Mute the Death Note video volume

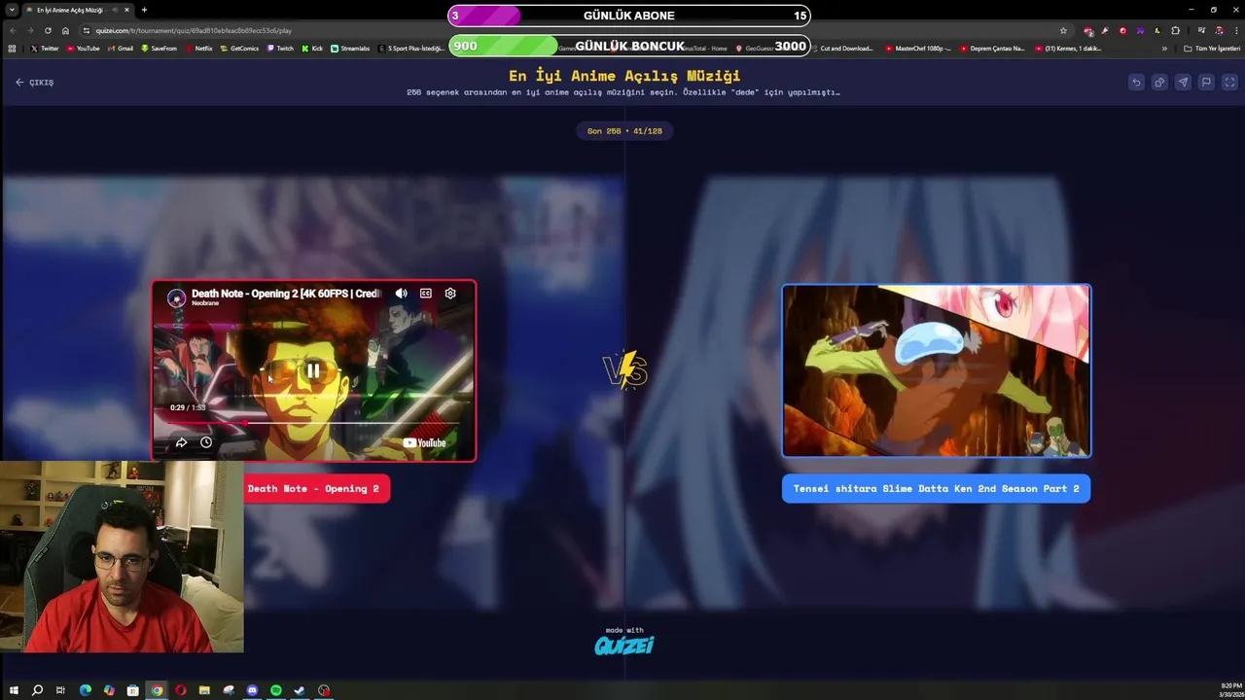pyautogui.click(x=401, y=293)
